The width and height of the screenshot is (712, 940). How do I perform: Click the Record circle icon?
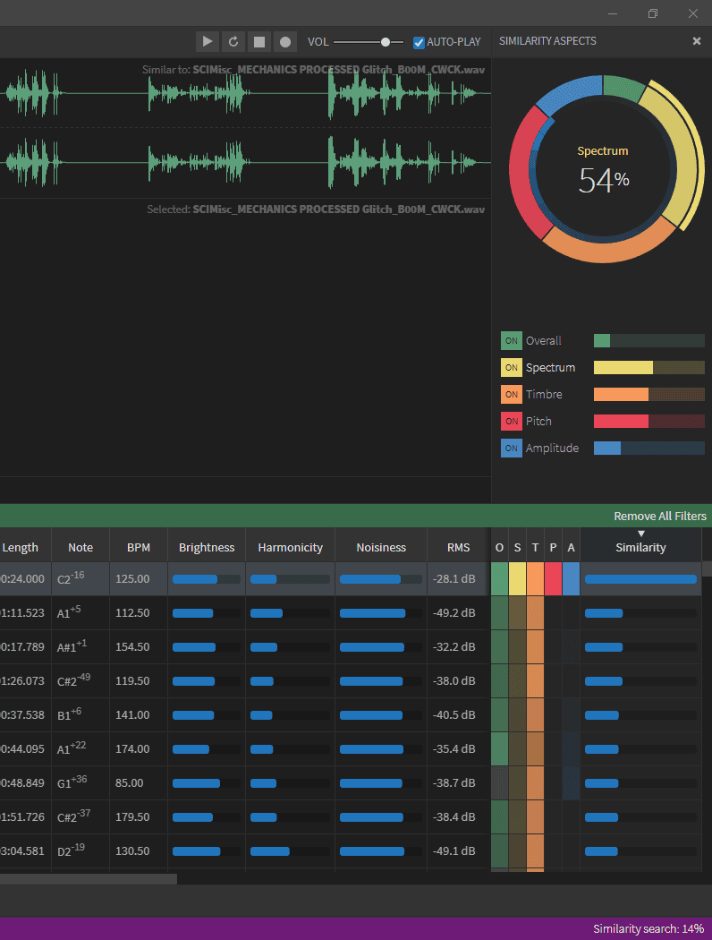pos(285,41)
